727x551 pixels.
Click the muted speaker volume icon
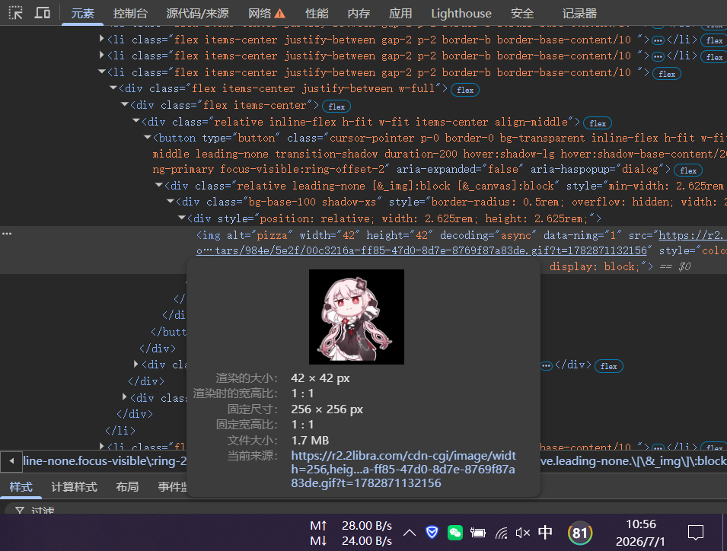[x=522, y=533]
